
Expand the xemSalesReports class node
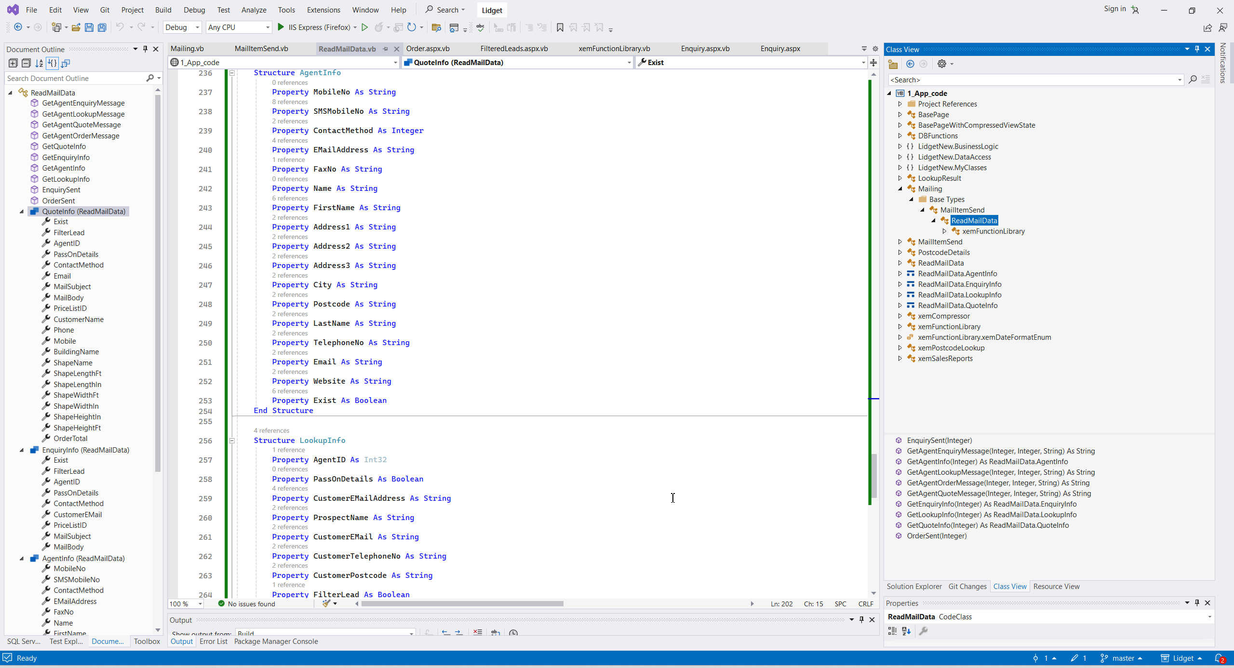click(x=900, y=358)
